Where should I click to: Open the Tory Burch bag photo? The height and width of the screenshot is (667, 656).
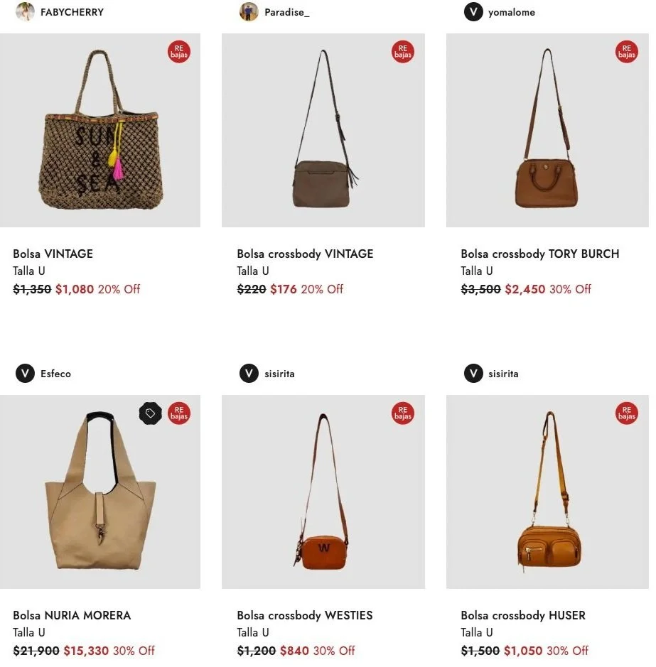click(547, 130)
